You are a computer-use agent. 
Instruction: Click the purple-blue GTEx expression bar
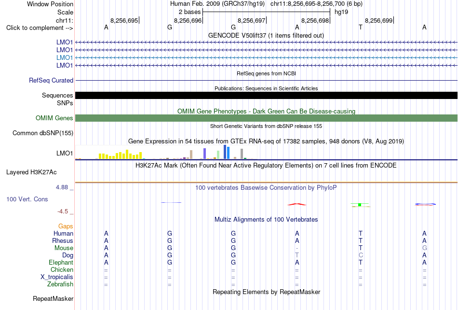point(205,154)
